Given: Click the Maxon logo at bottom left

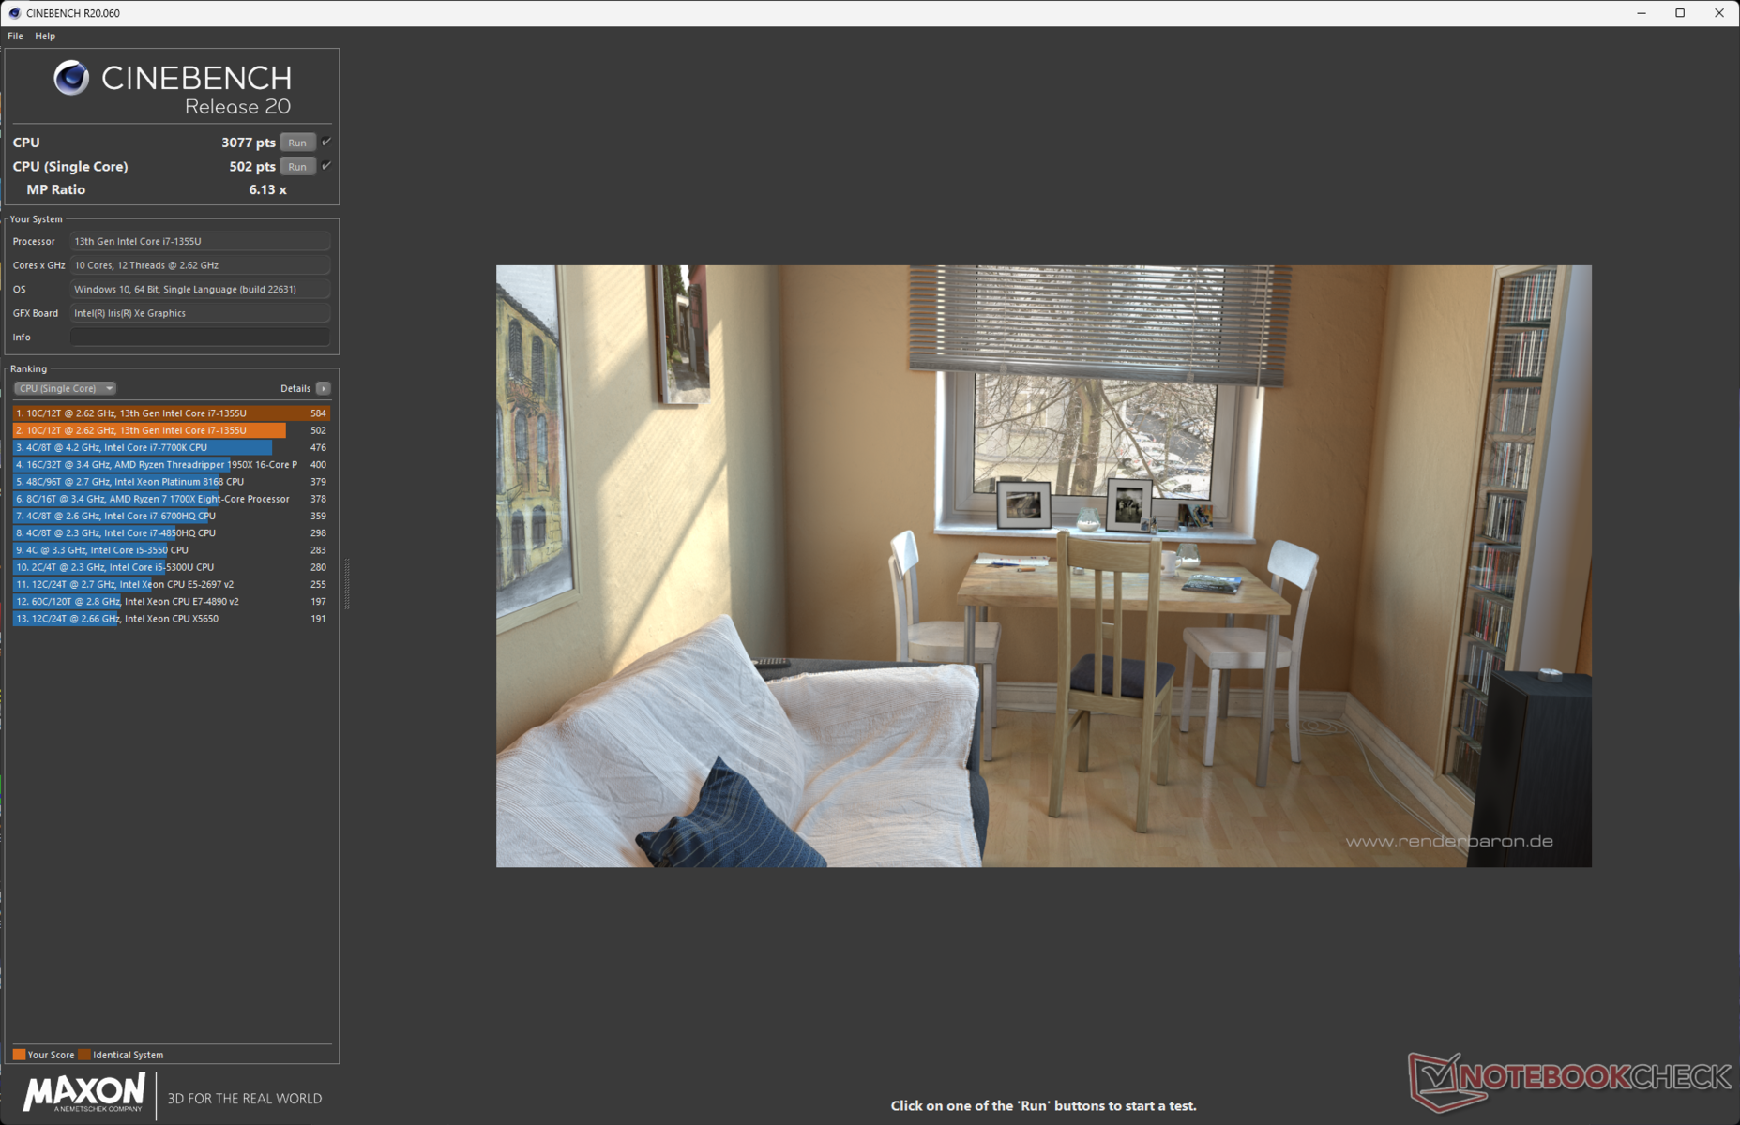Looking at the screenshot, I should (x=84, y=1093).
